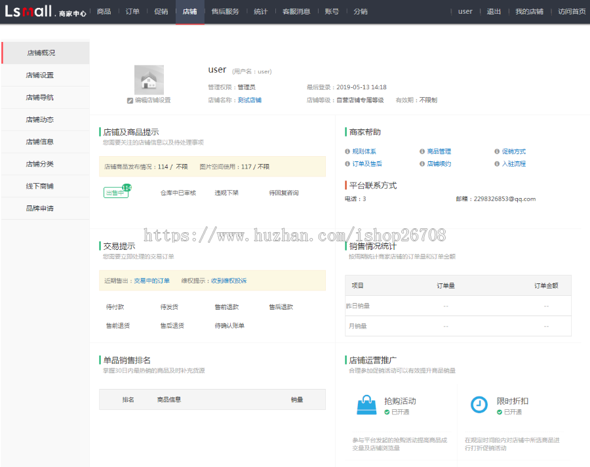This screenshot has height=467, width=590.
Task: Open 店铺续约 help link
Action: tap(439, 164)
